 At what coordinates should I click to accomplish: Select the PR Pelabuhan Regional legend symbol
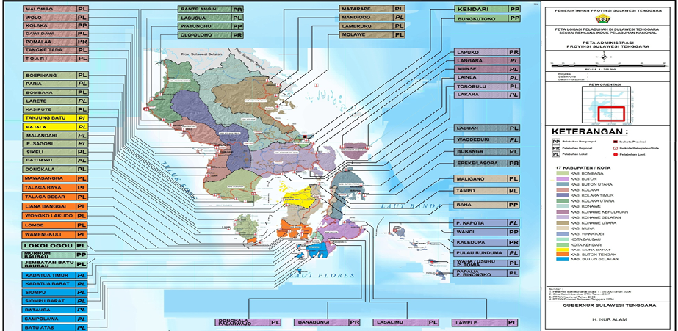[555, 147]
